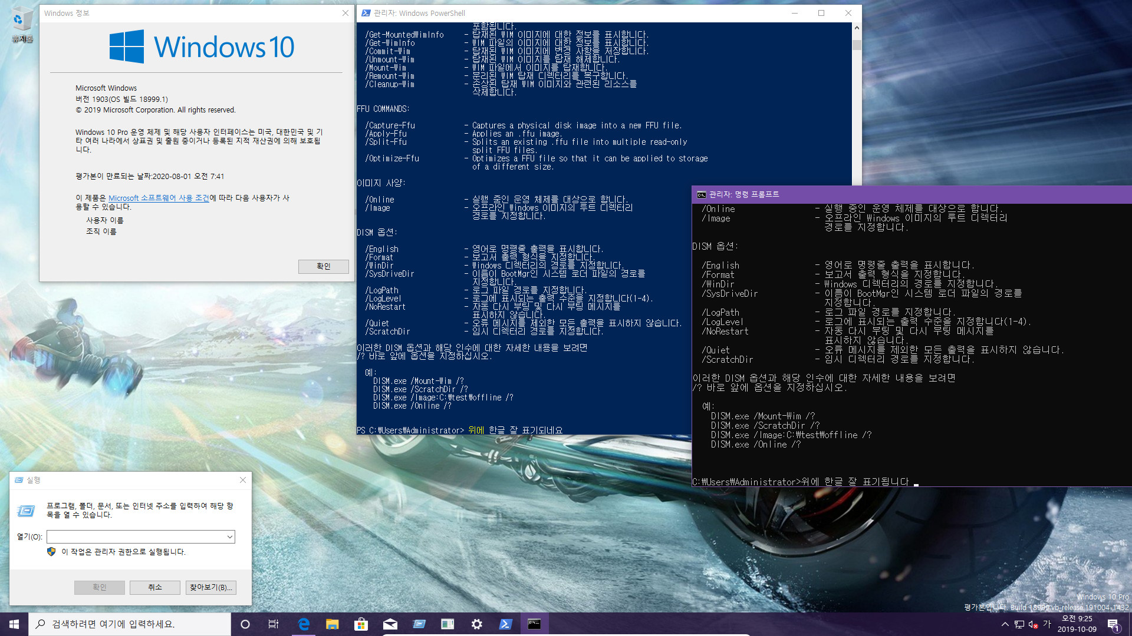Open Microsoft Store from taskbar
This screenshot has width=1132, height=636.
click(x=361, y=624)
